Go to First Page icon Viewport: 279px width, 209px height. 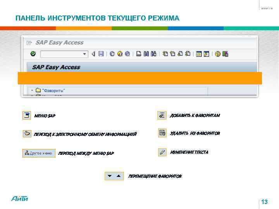click(165, 54)
